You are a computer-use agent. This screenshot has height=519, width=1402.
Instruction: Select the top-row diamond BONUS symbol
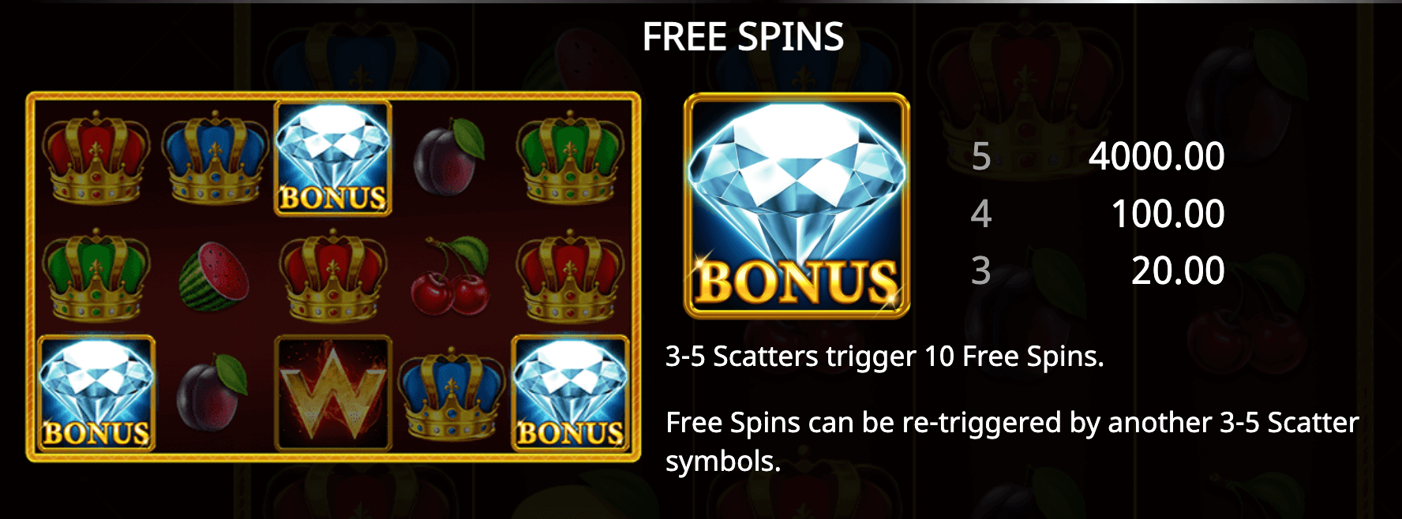click(332, 158)
